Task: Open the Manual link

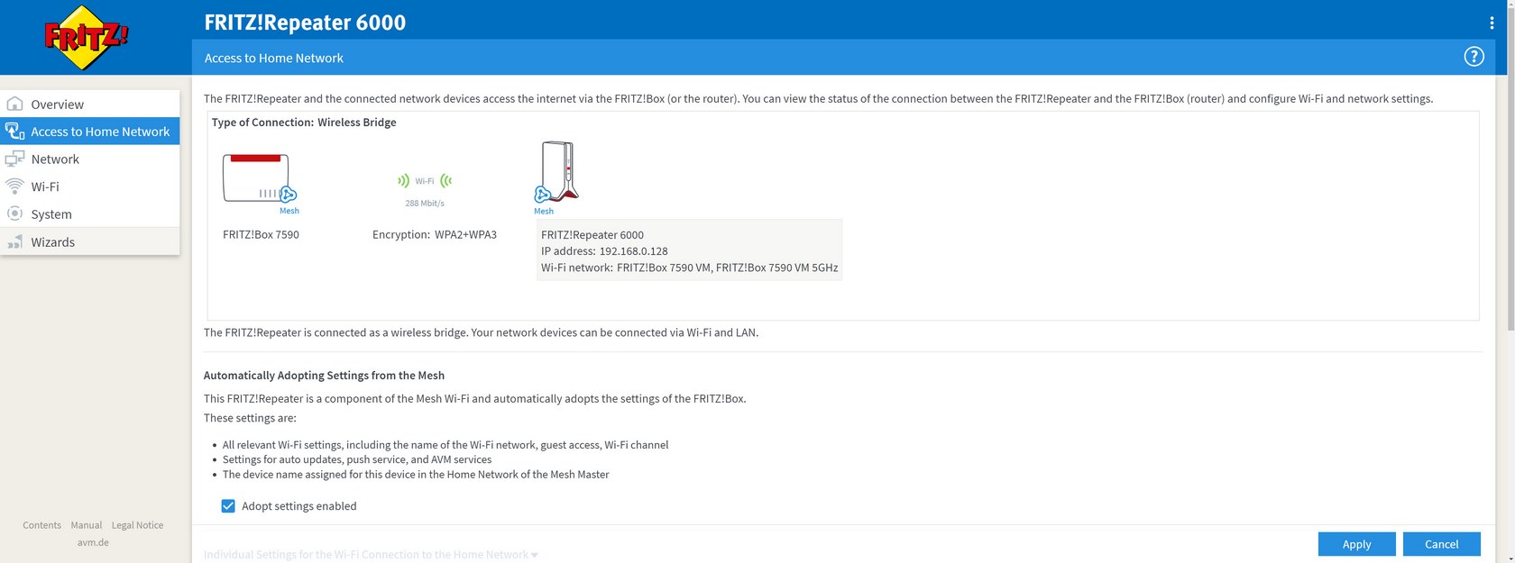Action: tap(87, 525)
